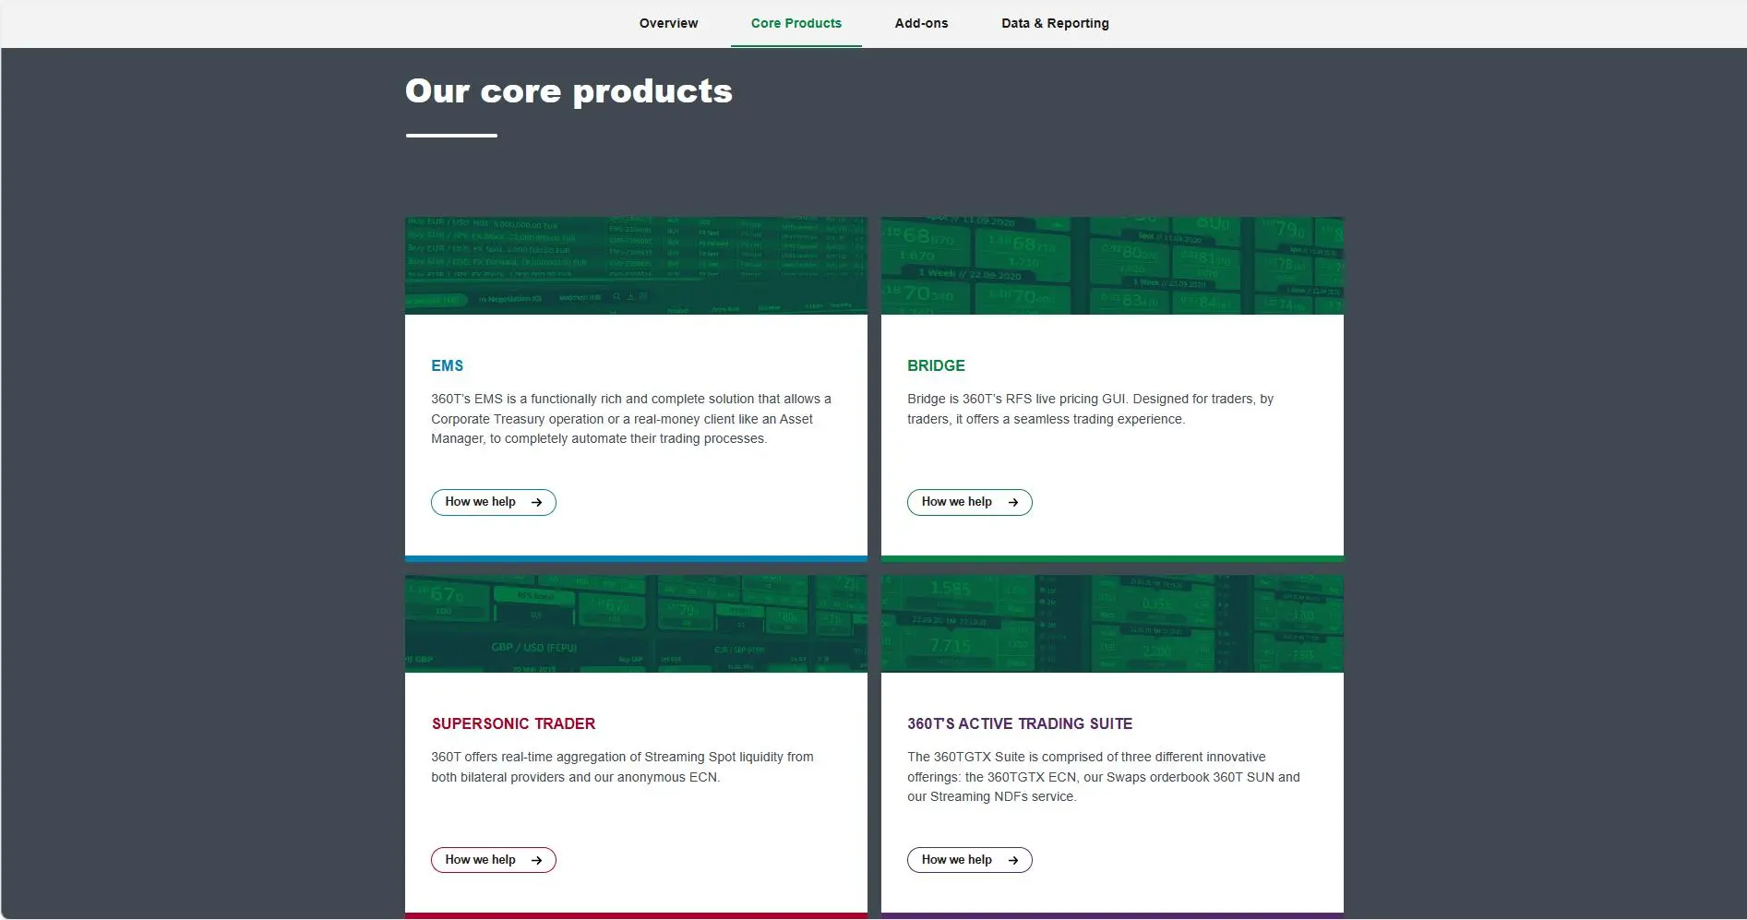Click arrow icon in Active Trading Suite button
Screen dimensions: 1747x920
[x=1013, y=860]
